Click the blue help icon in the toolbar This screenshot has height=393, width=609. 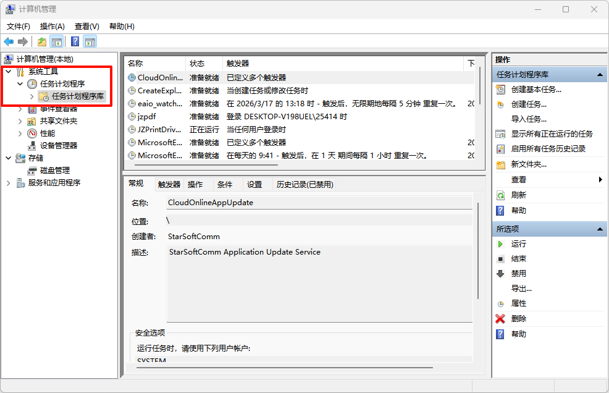point(75,41)
